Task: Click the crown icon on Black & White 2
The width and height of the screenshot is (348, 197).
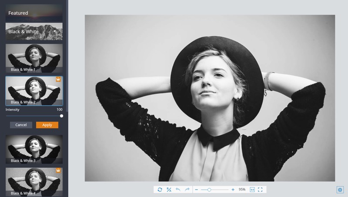Action: pyautogui.click(x=58, y=79)
